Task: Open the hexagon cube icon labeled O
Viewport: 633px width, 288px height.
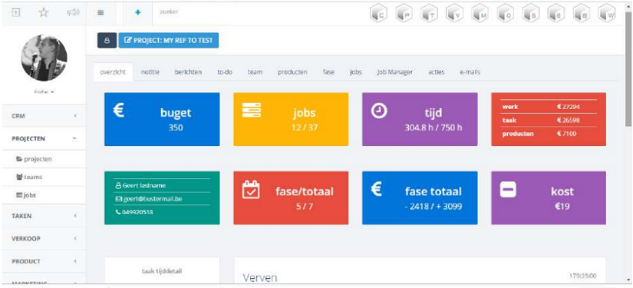Action: 506,14
